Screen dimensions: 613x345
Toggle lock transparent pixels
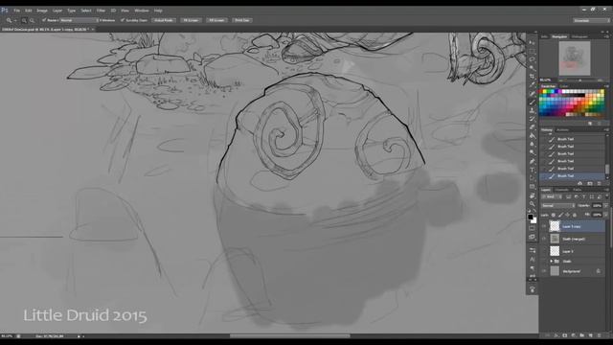(x=554, y=215)
